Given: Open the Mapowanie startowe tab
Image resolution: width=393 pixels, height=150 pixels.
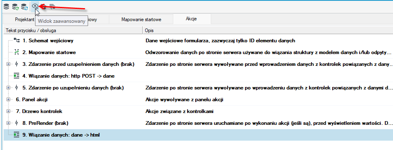Looking at the screenshot, I should click(141, 19).
